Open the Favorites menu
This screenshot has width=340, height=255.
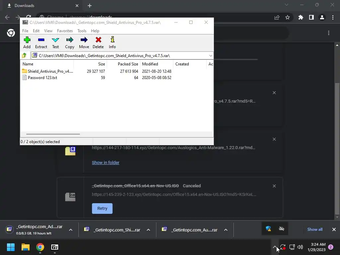click(65, 31)
